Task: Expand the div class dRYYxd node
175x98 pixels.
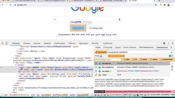Action: pos(17,51)
